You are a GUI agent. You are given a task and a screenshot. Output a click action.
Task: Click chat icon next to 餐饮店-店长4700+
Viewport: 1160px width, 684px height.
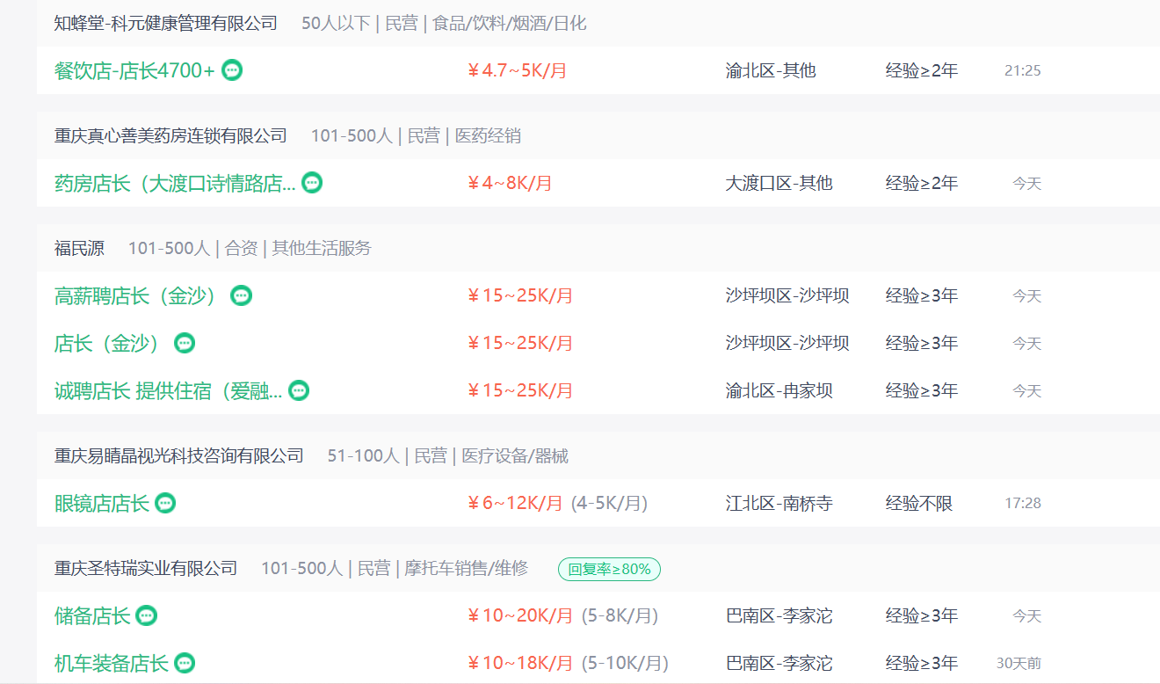click(x=232, y=70)
